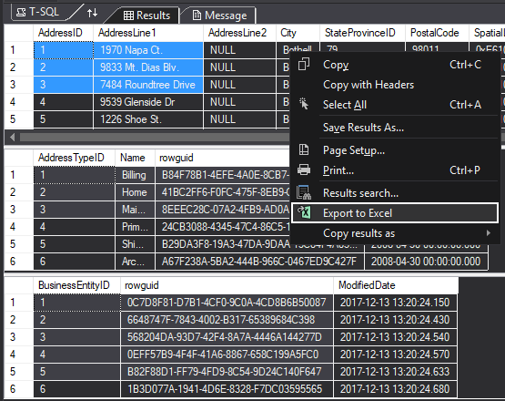Click the PostalCode column header
The width and height of the screenshot is (505, 401).
tap(437, 33)
